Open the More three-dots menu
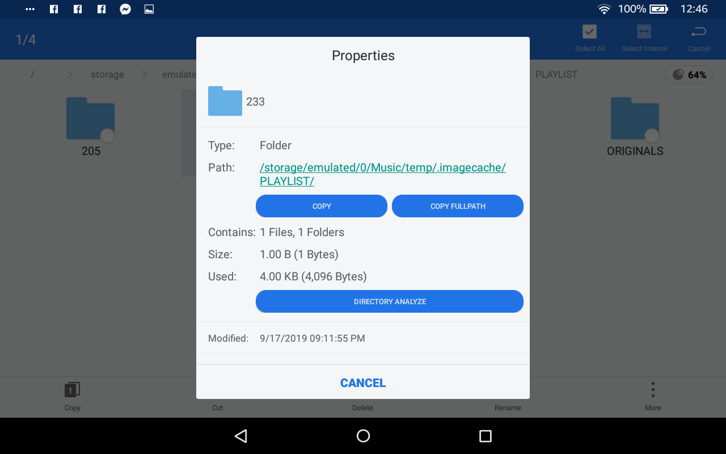 (653, 390)
